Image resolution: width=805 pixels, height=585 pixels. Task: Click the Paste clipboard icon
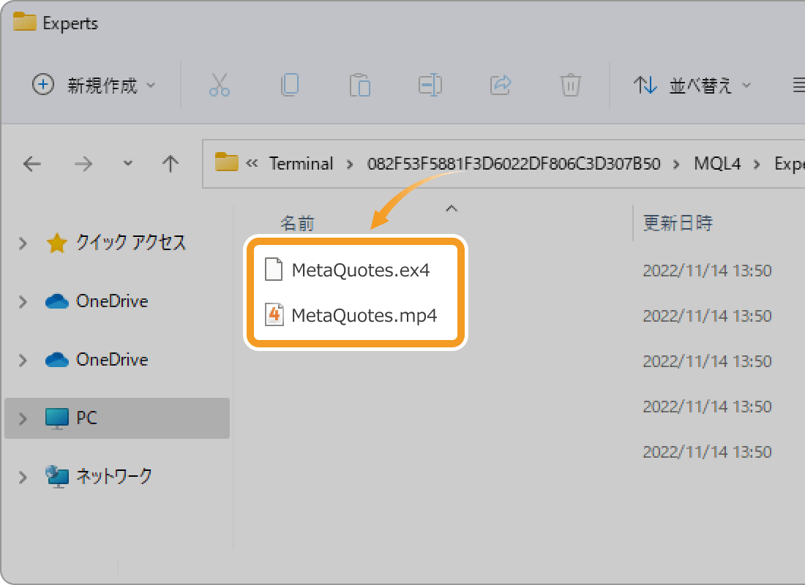pos(360,85)
